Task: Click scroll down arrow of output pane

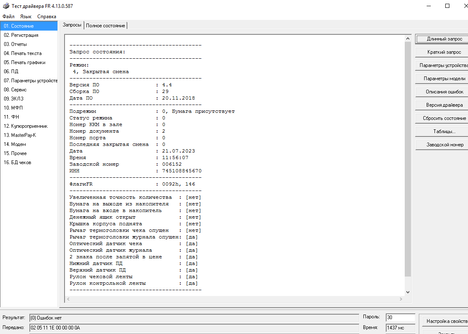Action: (x=408, y=292)
